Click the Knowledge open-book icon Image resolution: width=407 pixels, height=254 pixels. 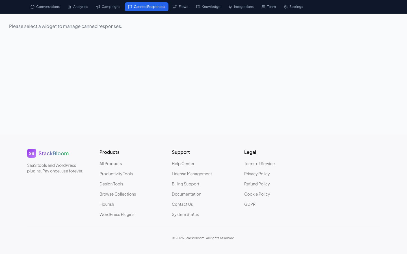(198, 6)
